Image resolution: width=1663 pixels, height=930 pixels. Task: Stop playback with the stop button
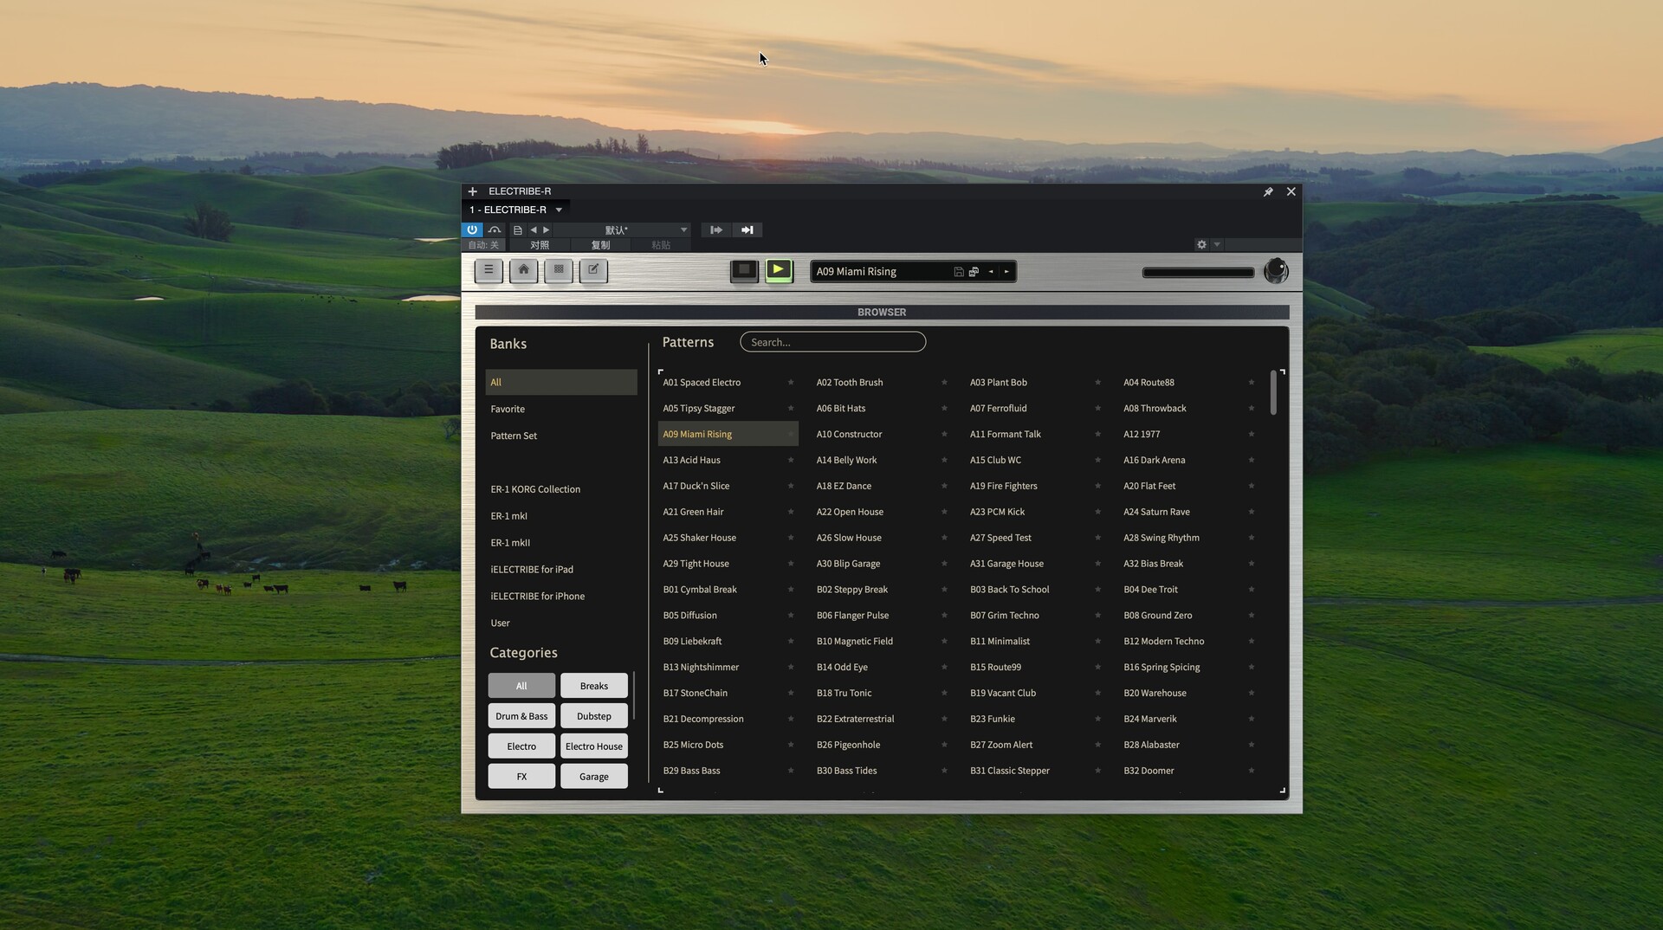744,270
